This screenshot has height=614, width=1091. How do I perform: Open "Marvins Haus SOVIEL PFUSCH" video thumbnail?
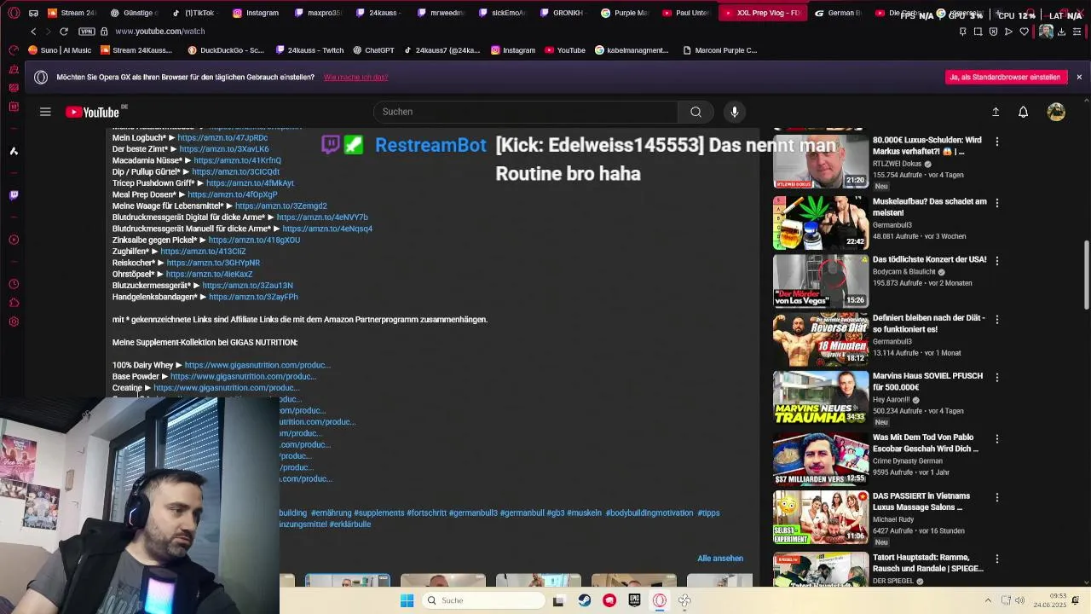pyautogui.click(x=820, y=397)
